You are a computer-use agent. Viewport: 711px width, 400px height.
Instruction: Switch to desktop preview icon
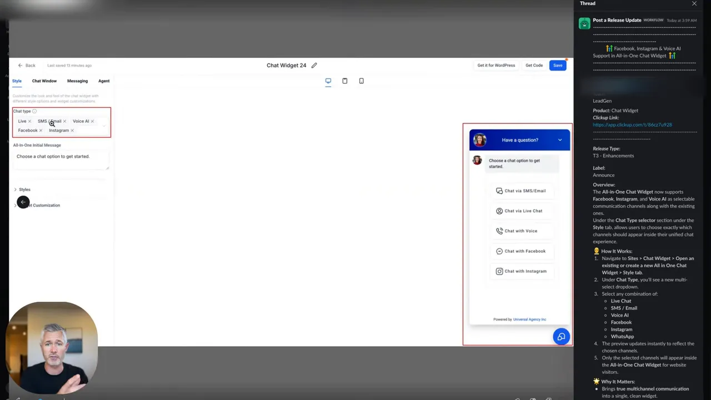coord(328,81)
